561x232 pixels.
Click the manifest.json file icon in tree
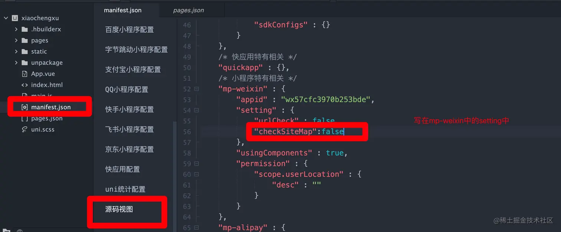click(24, 107)
